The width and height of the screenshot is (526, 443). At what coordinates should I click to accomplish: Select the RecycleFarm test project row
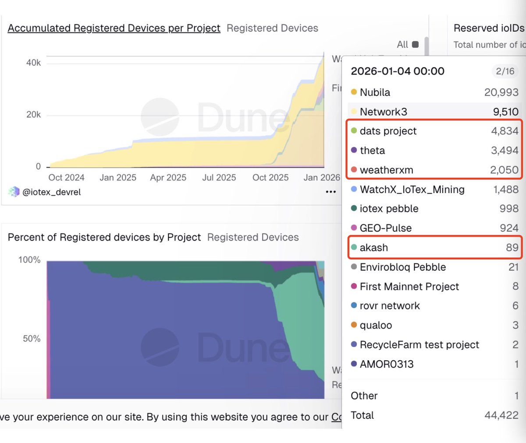pos(434,345)
